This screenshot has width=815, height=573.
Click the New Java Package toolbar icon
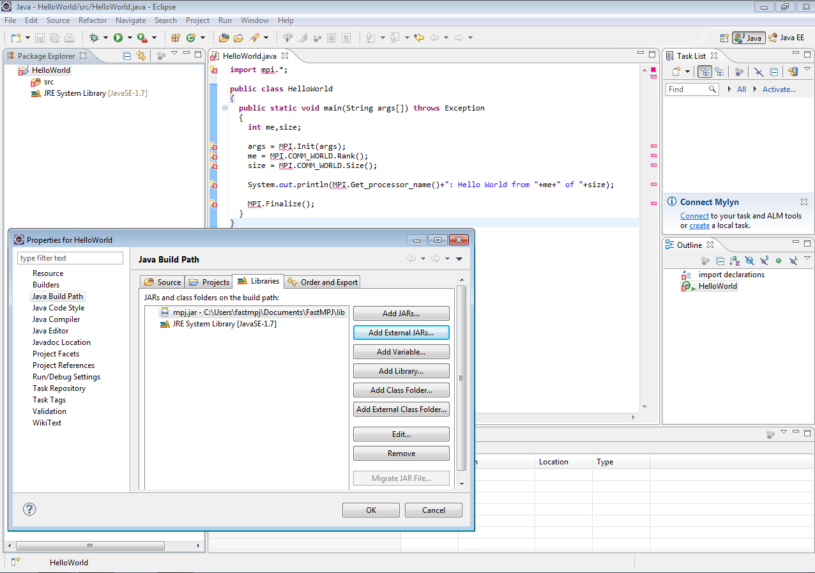(x=176, y=38)
